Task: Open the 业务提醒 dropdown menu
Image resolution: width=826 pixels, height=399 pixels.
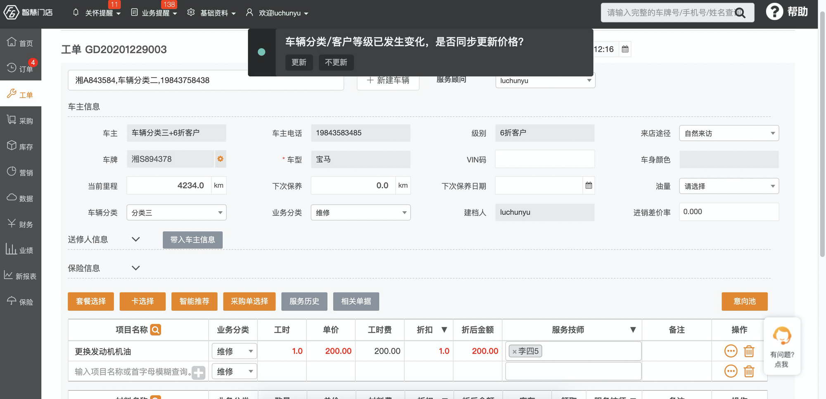Action: click(154, 13)
